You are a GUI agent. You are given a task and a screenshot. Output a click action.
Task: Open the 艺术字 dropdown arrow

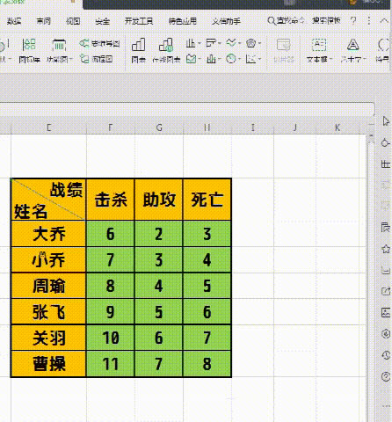click(x=365, y=60)
